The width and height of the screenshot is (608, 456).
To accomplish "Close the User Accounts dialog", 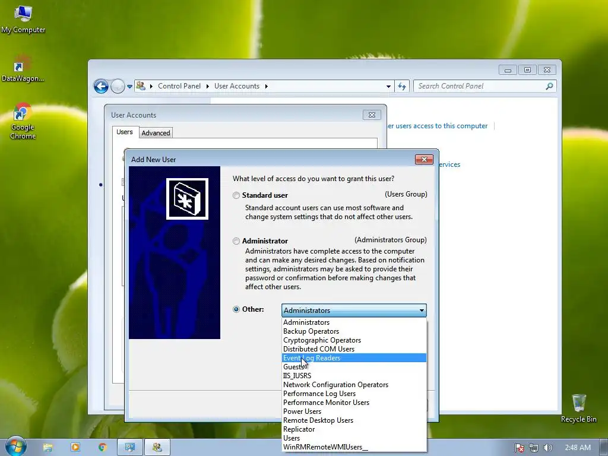I will [x=372, y=115].
